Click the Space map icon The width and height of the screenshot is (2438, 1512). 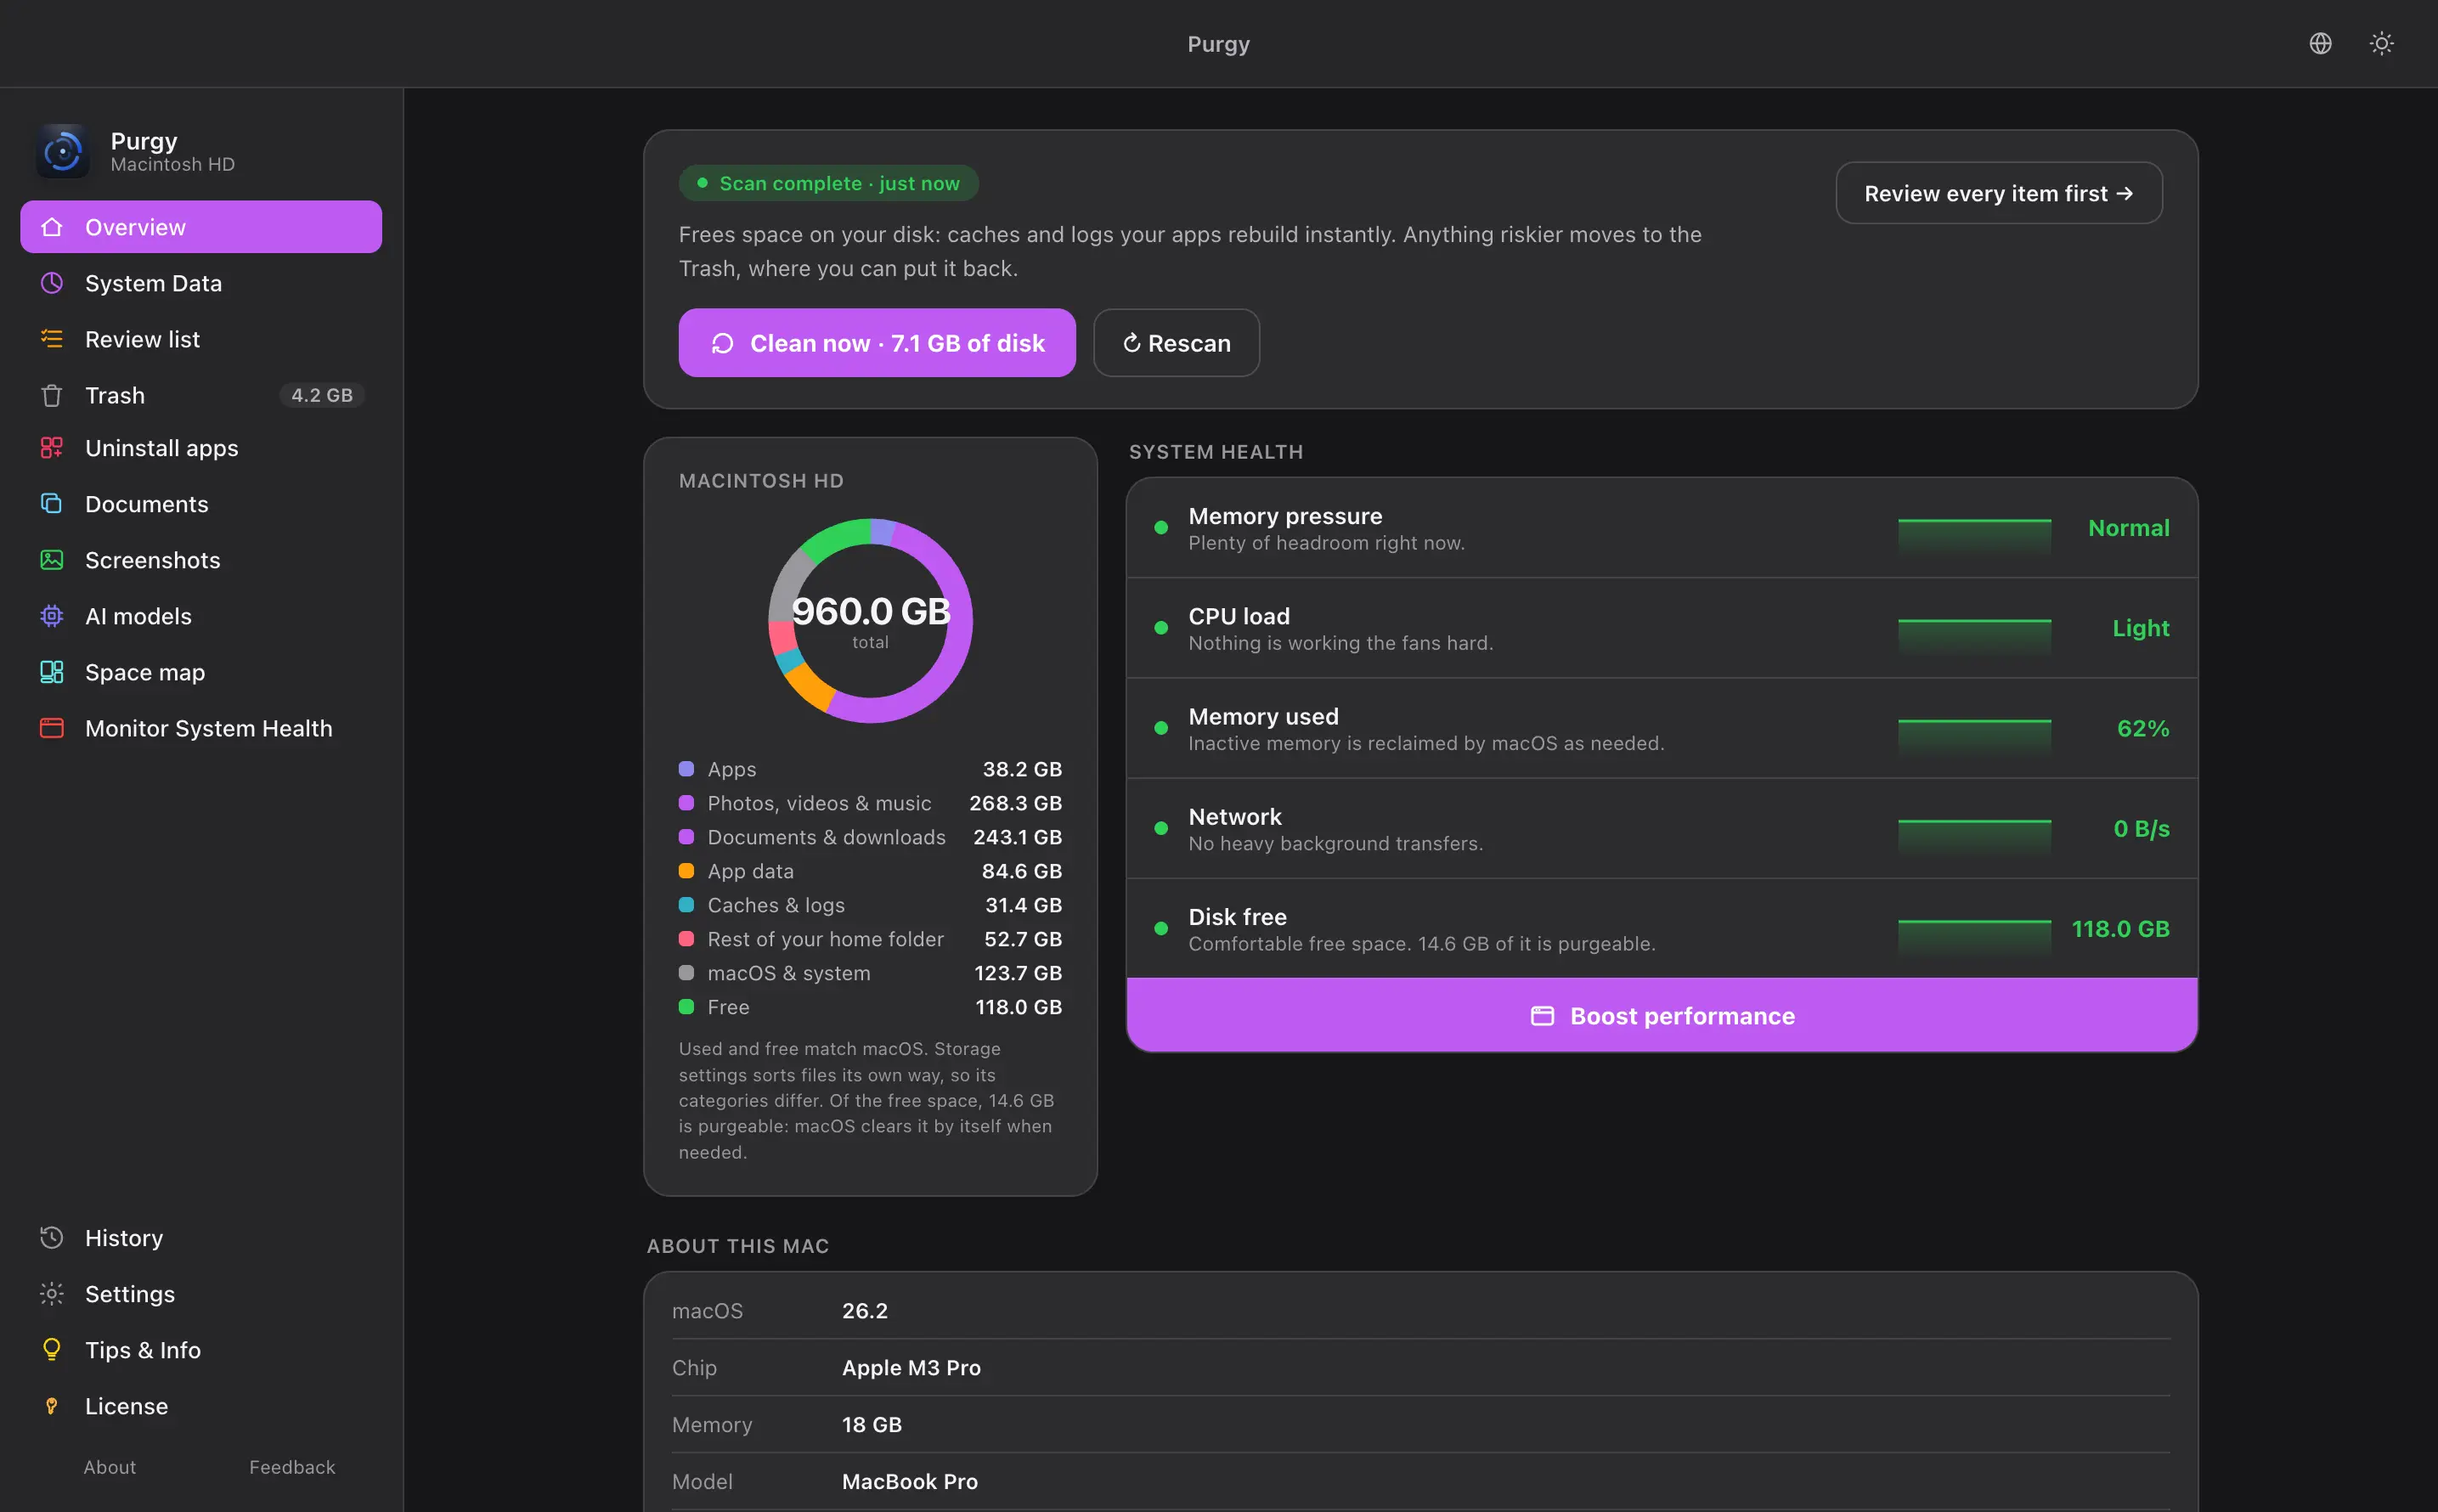(x=52, y=672)
